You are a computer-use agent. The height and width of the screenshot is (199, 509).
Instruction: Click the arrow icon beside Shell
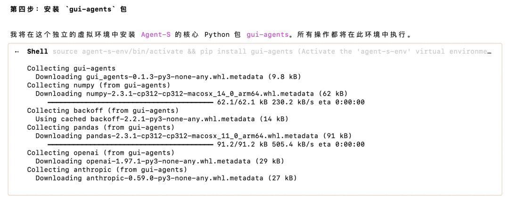pos(17,51)
